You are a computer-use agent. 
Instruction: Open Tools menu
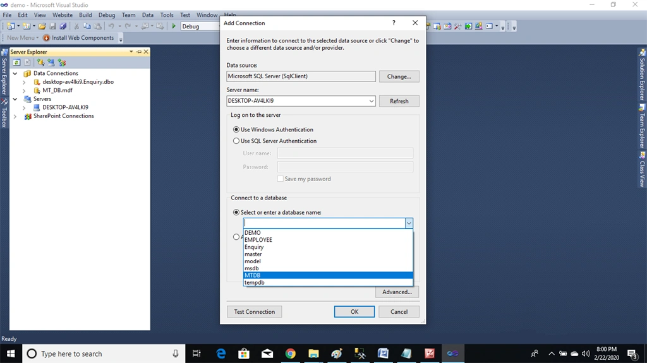click(x=167, y=15)
